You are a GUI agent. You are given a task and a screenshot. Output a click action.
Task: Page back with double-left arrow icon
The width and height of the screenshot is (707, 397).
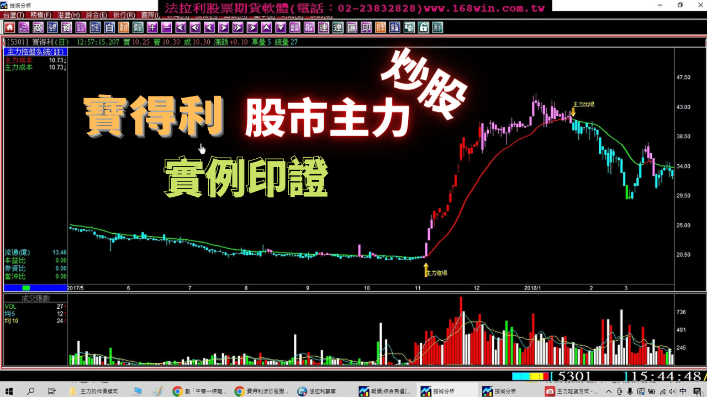coord(195,28)
